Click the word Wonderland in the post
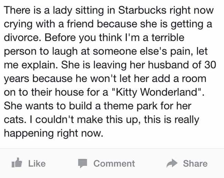The width and height of the screenshot is (224, 178). click(x=169, y=92)
